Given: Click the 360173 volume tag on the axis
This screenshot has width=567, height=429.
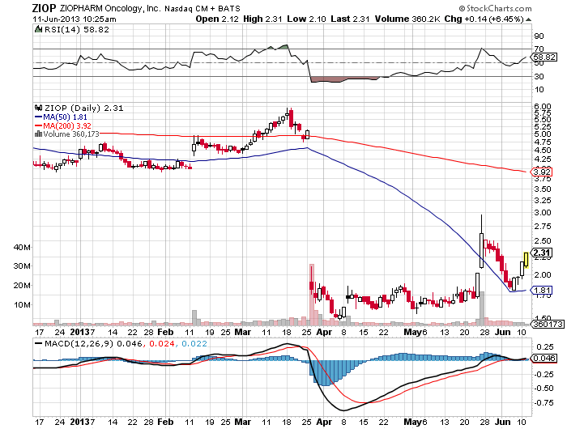Looking at the screenshot, I should click(x=548, y=325).
